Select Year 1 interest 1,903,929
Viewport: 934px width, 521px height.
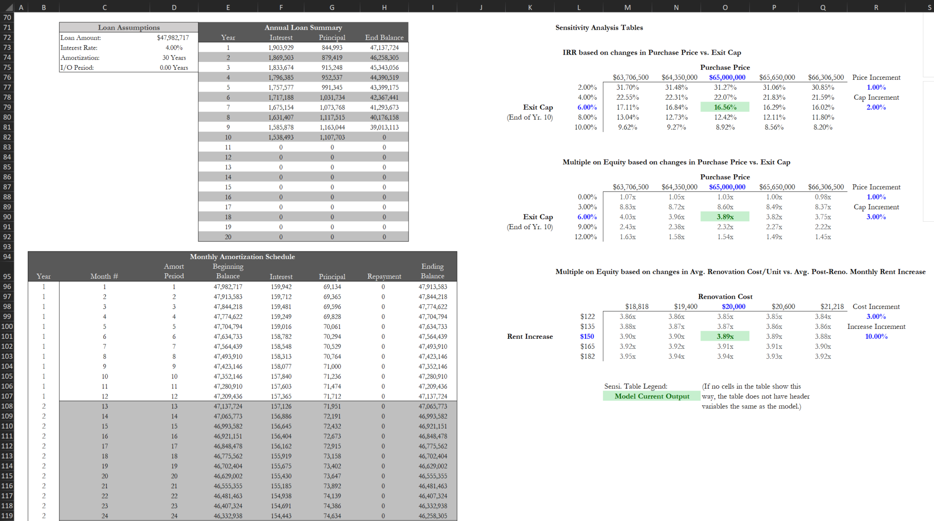(281, 48)
